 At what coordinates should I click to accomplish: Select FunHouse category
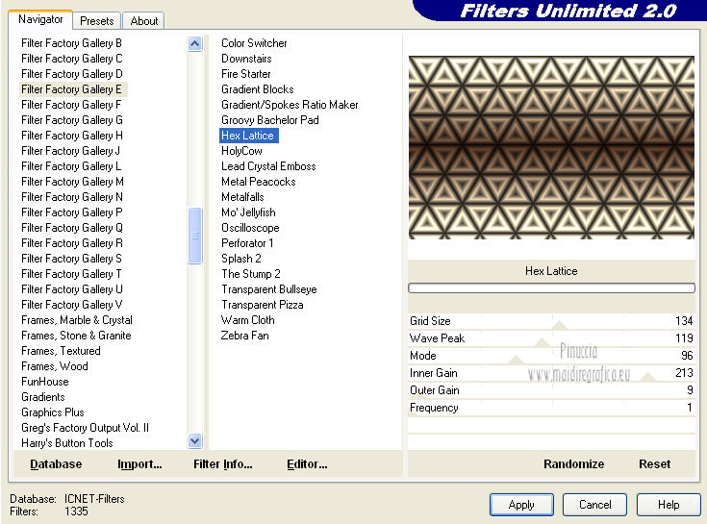point(45,382)
